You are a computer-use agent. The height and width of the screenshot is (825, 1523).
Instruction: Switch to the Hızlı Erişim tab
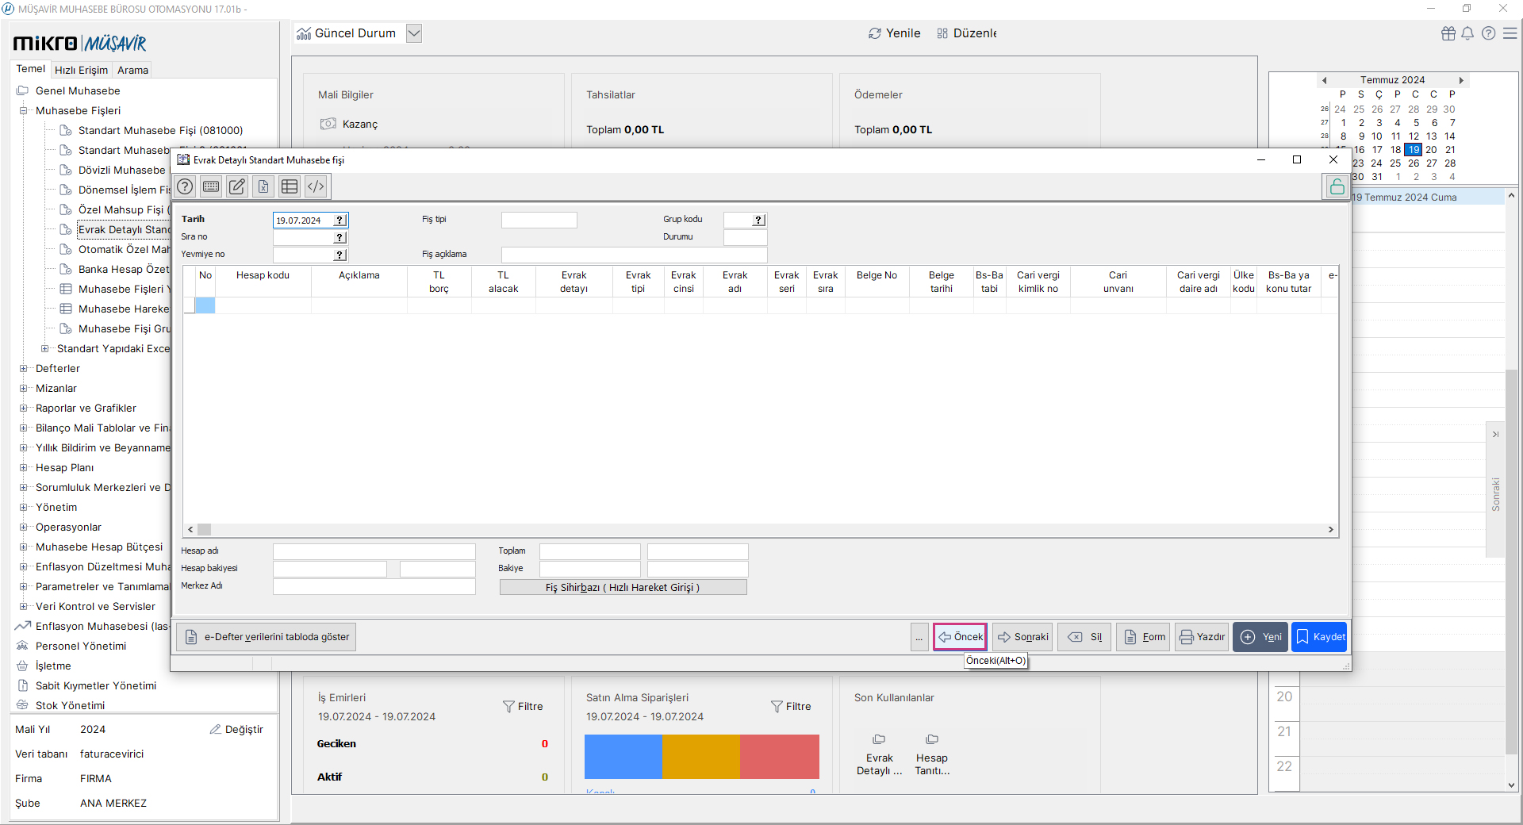point(81,70)
